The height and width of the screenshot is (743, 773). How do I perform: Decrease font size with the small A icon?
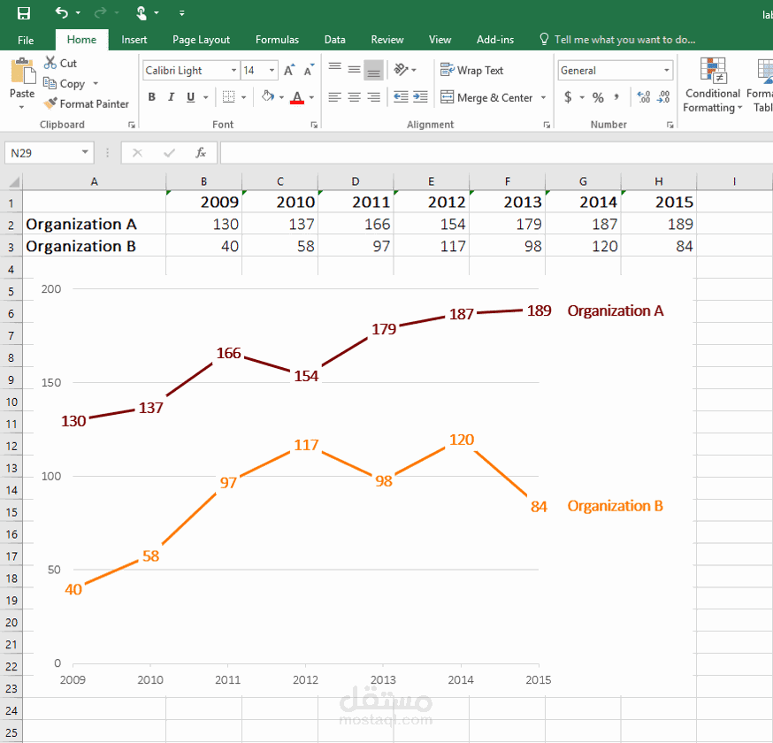[309, 70]
